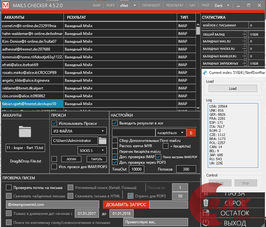Disable the Доп. проверка IMAP checkbox

tap(115, 156)
